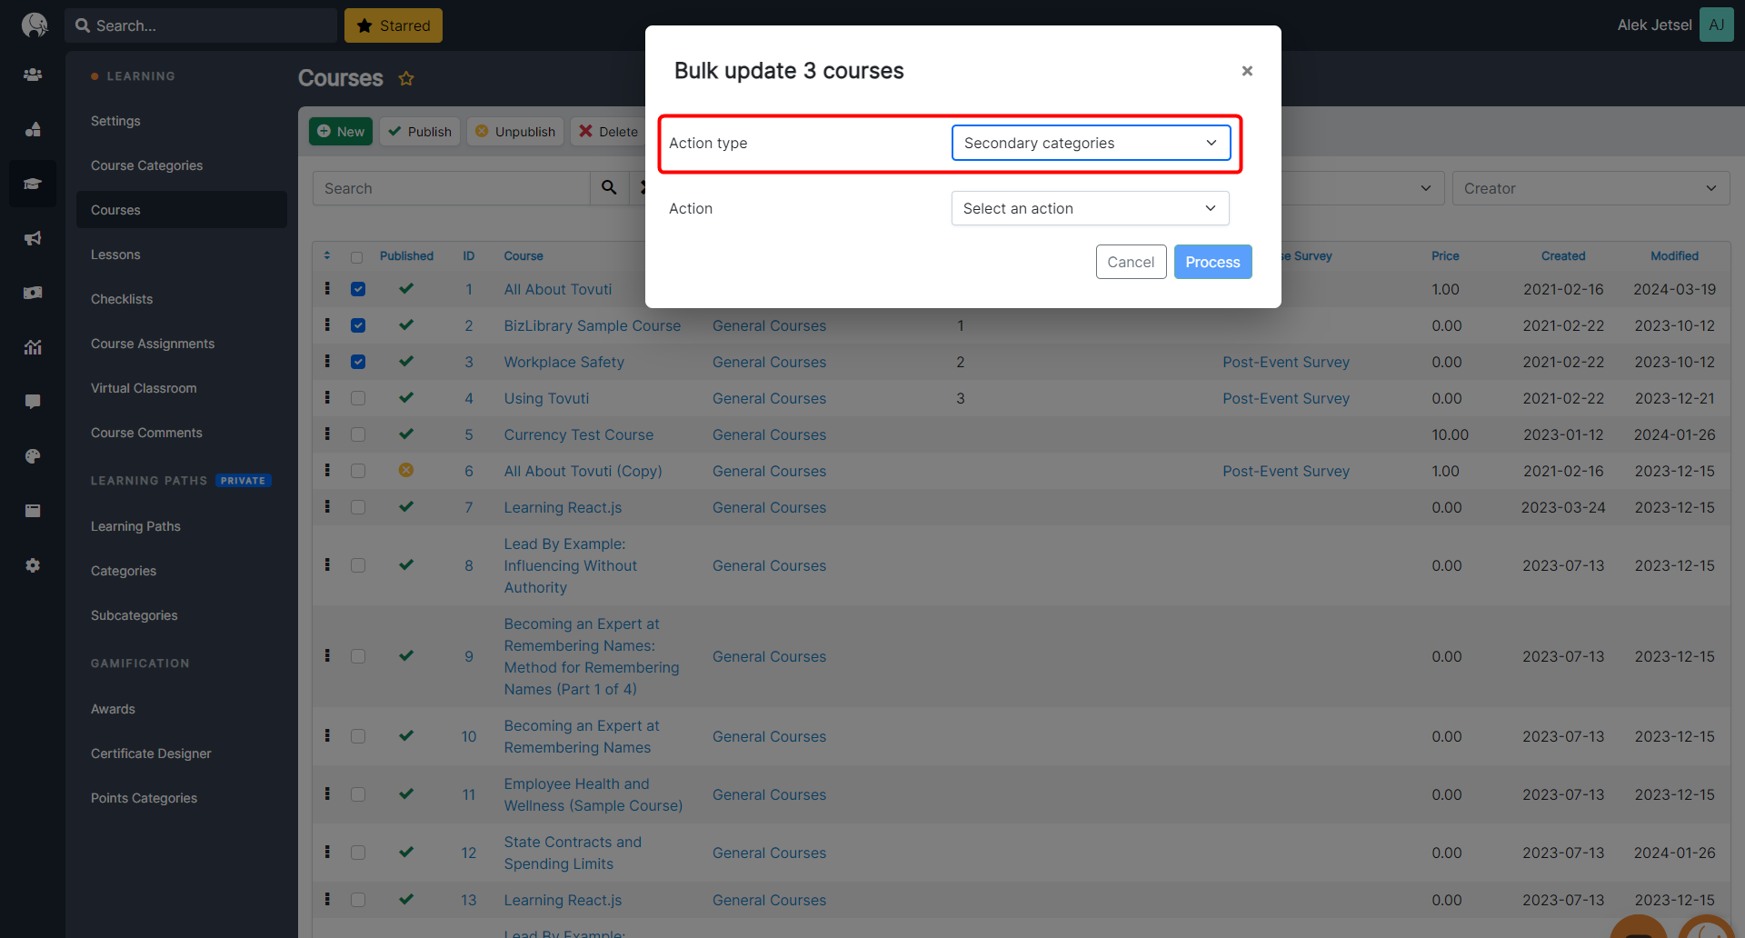
Task: Click the Process button
Action: click(1212, 262)
